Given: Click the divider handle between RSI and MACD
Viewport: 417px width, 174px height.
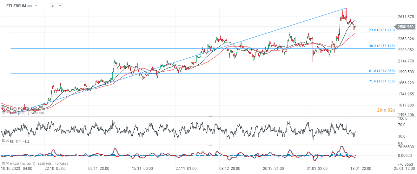Looking at the screenshot, I should pos(210,145).
